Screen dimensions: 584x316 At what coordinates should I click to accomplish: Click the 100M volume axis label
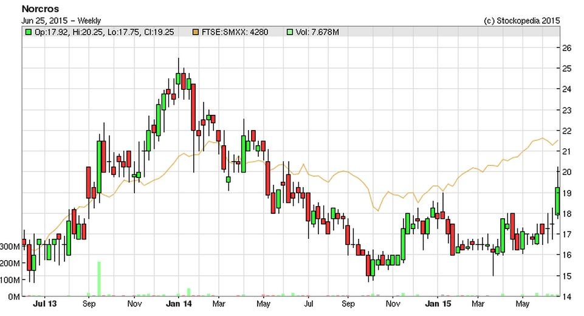10,280
